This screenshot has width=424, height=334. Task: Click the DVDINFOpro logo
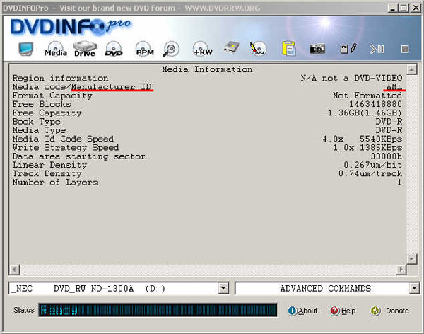71,27
